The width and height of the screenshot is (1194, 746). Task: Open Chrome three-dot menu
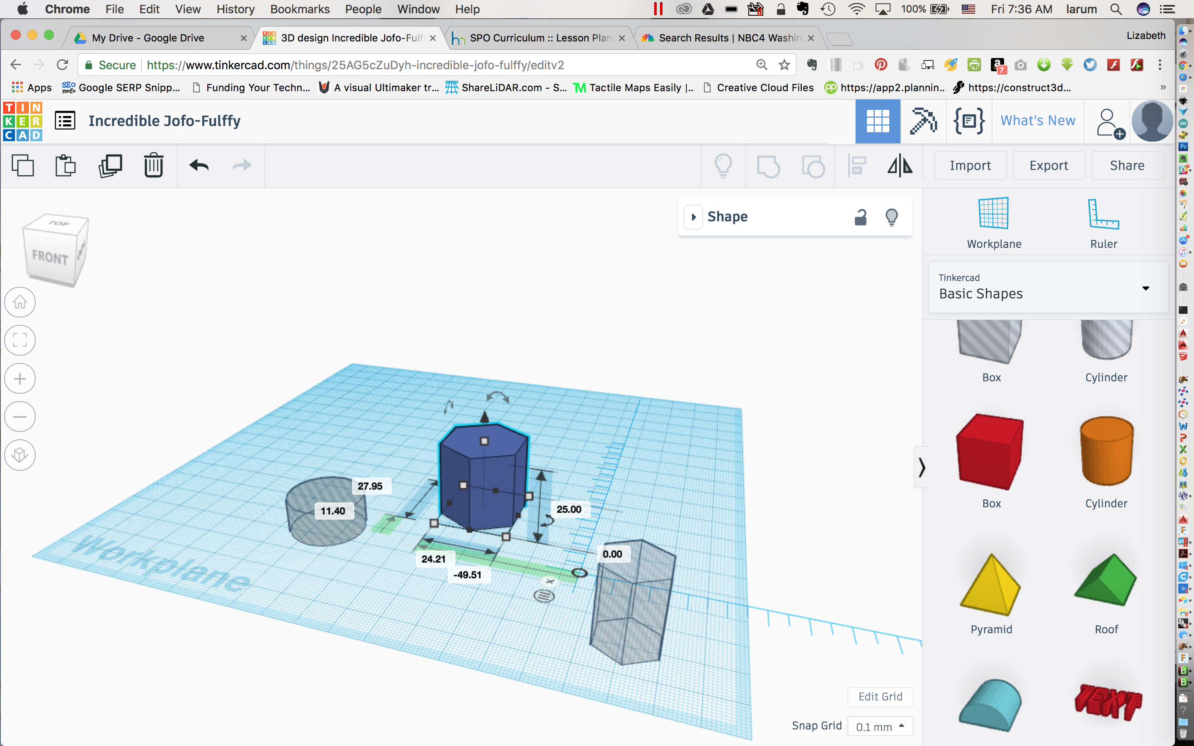[1160, 65]
